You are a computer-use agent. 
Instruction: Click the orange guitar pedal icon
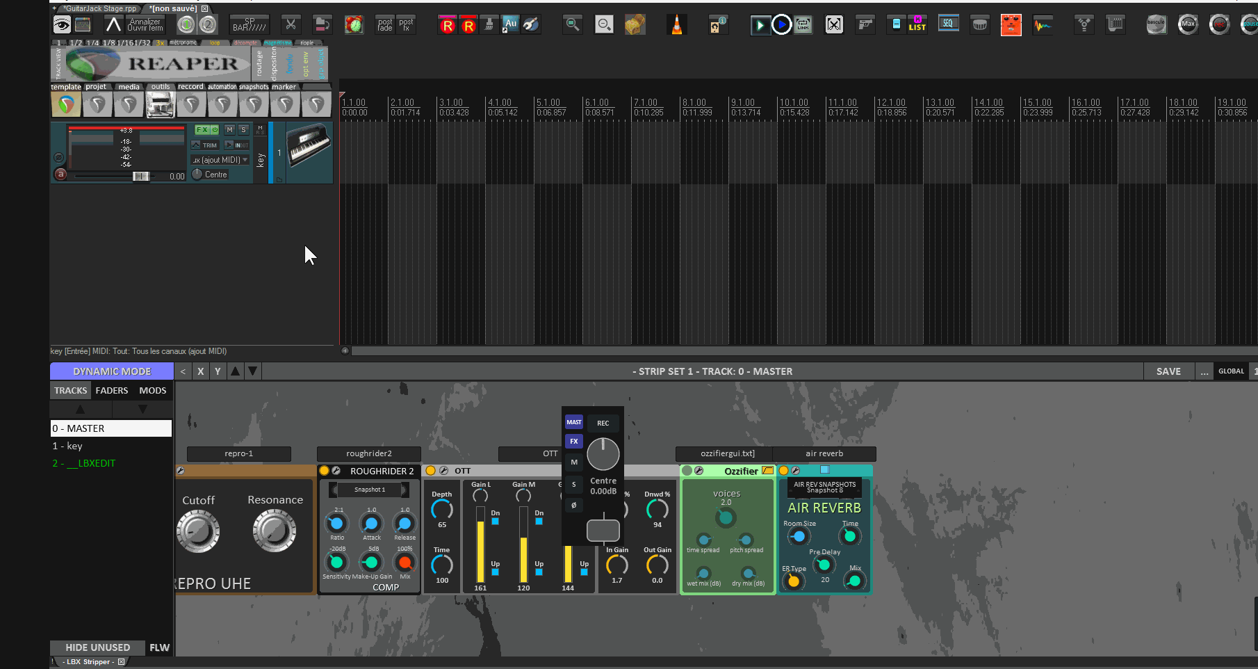click(1011, 25)
